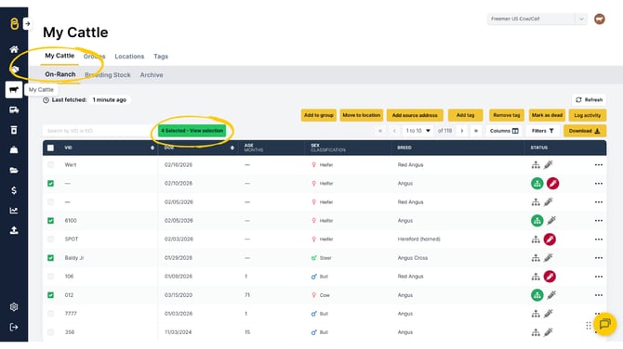Open the Freeman US Cow/Calf ranch dropdown

point(537,19)
